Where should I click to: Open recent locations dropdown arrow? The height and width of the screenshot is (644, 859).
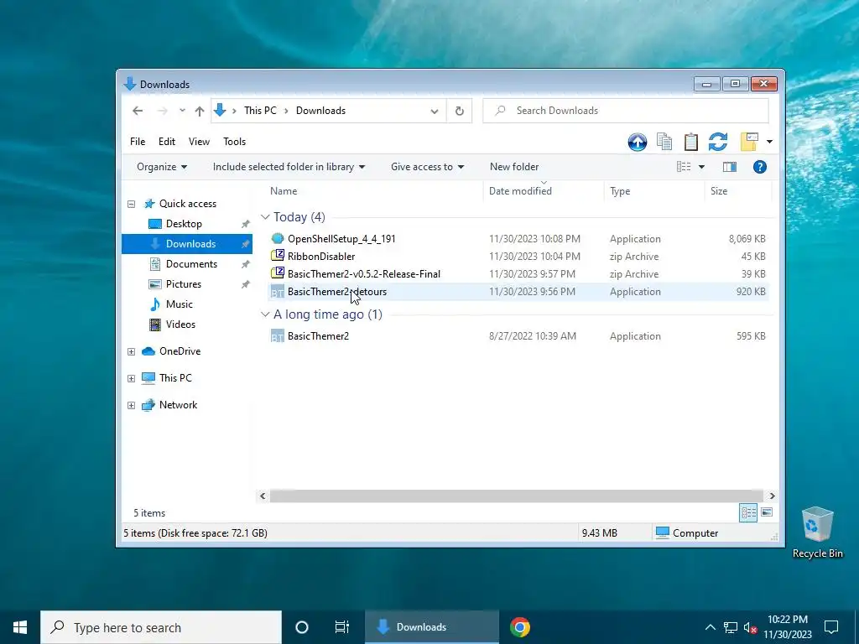pyautogui.click(x=182, y=111)
